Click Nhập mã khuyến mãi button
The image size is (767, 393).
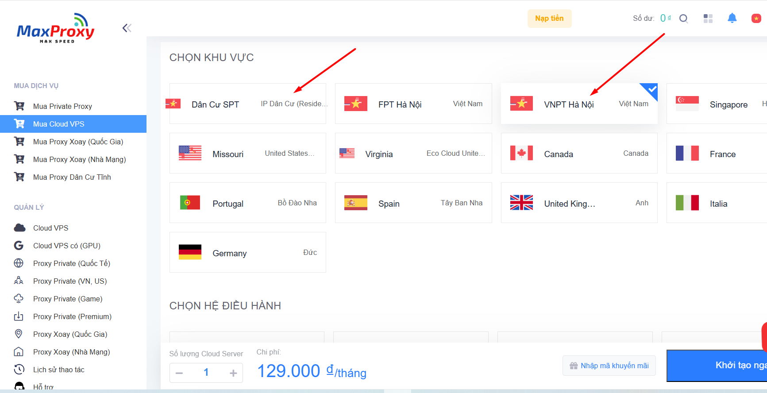click(x=609, y=366)
